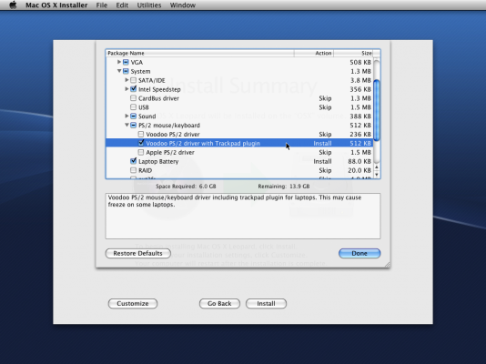Expand the VGA package group

pos(119,62)
